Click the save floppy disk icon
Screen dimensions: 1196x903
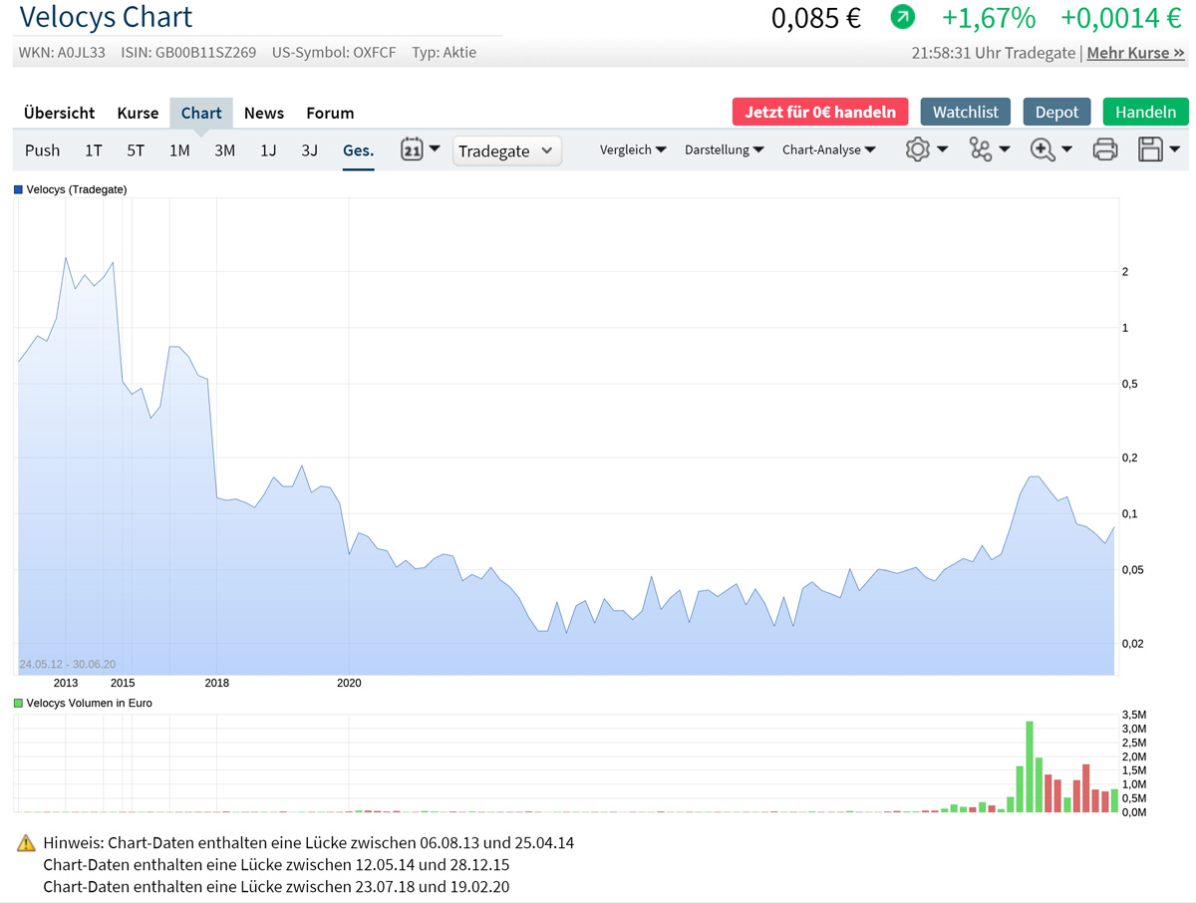tap(1150, 150)
